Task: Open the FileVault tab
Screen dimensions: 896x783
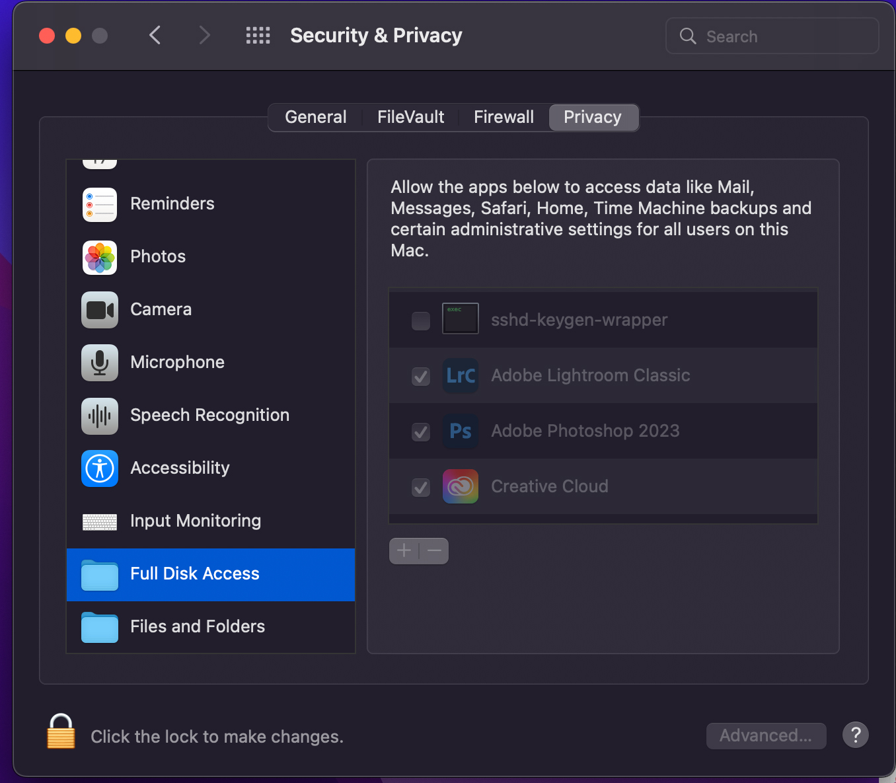Action: tap(410, 118)
